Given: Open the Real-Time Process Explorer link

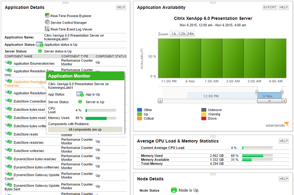Looking at the screenshot, I should tap(71, 16).
